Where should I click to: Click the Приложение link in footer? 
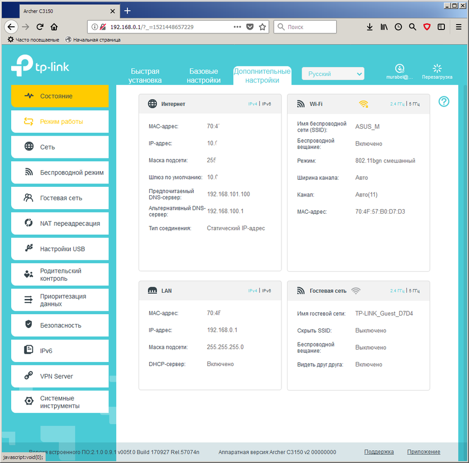423,452
